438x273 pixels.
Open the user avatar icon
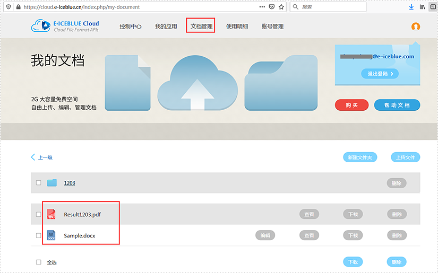[x=416, y=26]
